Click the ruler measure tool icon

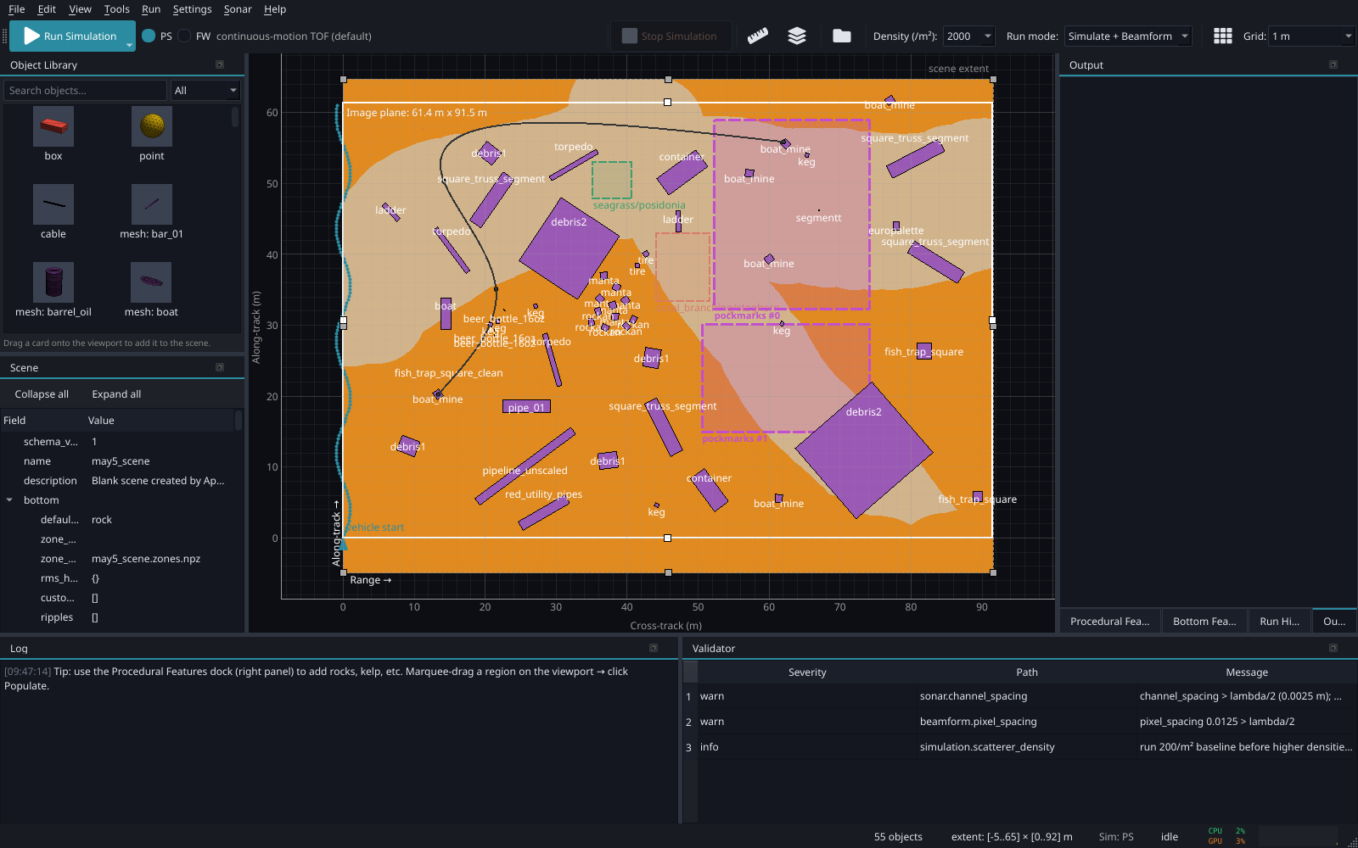tap(758, 36)
